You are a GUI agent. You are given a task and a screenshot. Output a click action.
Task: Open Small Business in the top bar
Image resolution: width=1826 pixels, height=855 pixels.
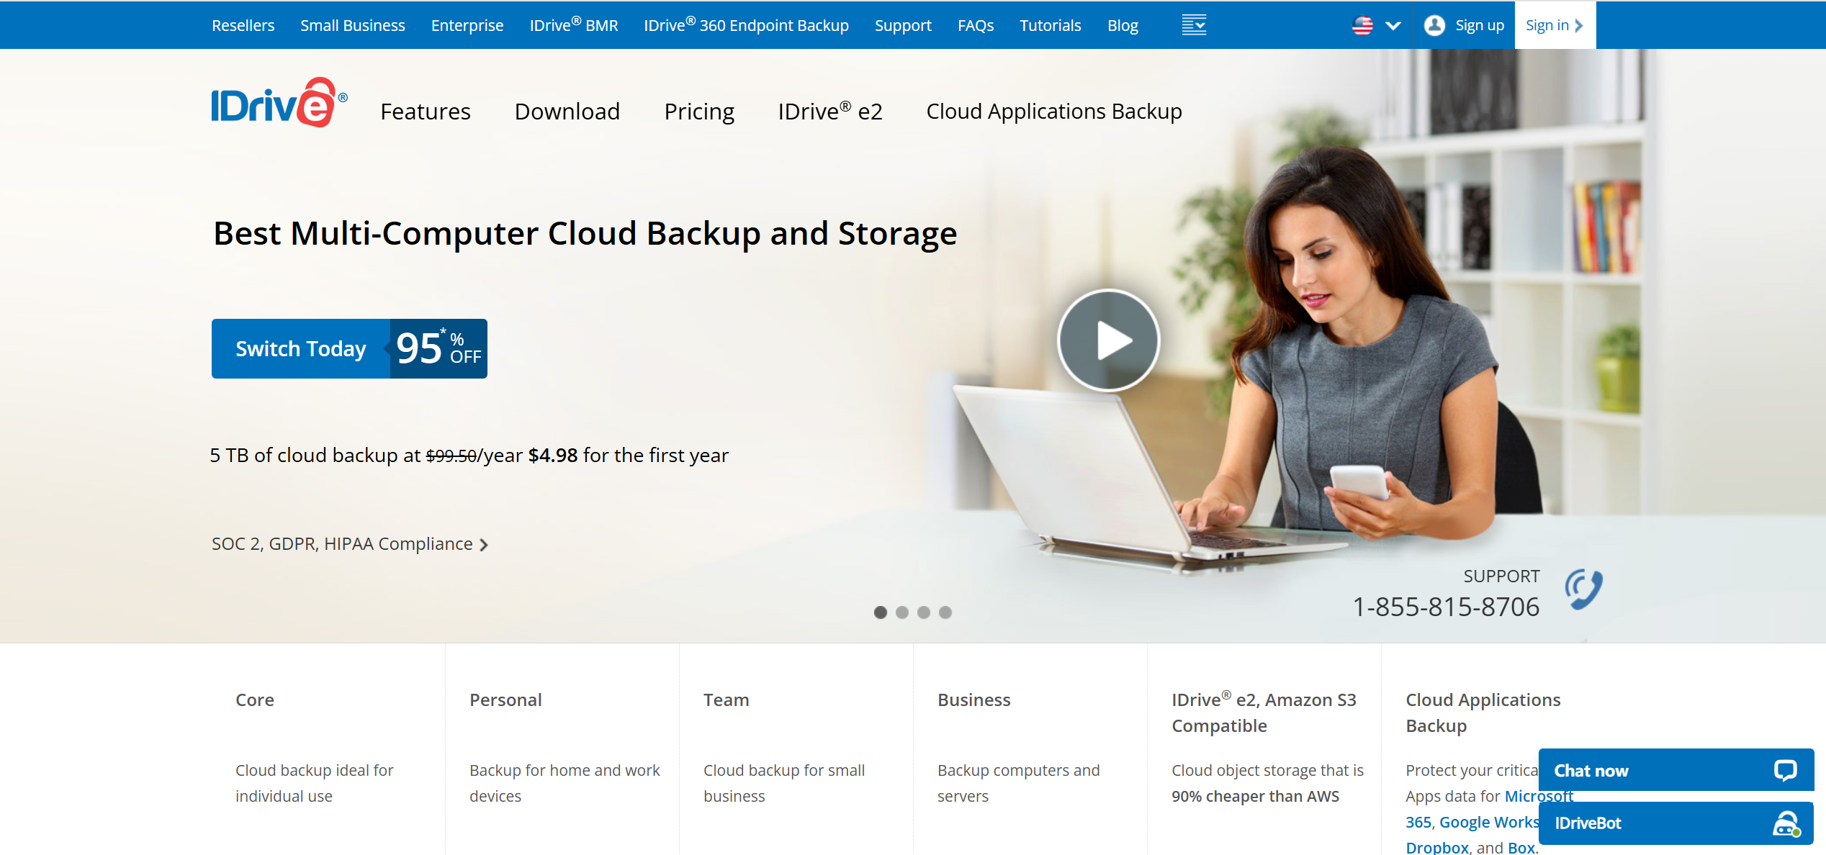tap(353, 25)
